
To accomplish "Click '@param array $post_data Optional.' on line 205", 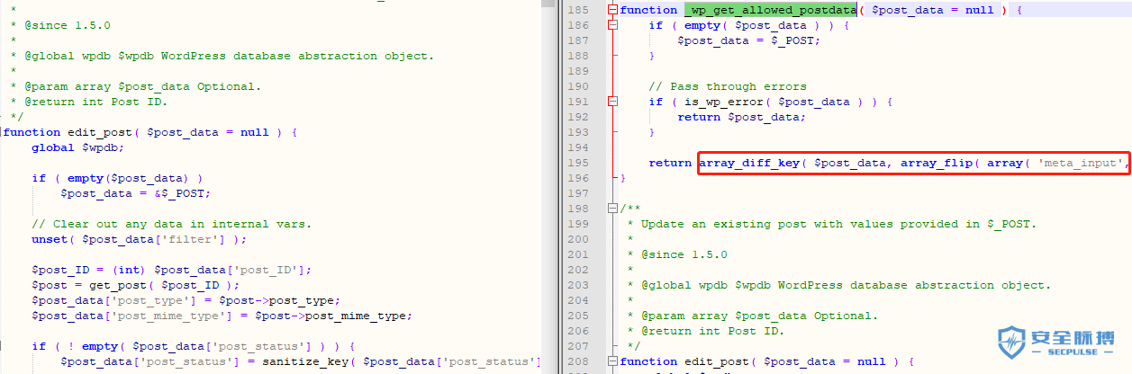I will [x=759, y=316].
